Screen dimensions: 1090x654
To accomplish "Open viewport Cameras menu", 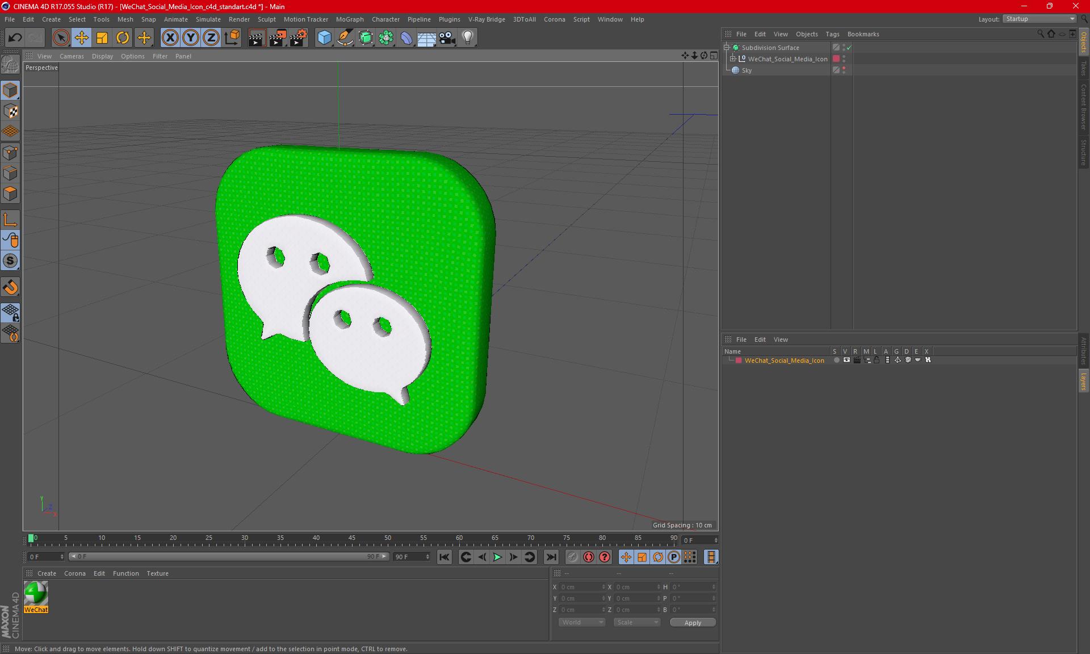I will click(72, 56).
